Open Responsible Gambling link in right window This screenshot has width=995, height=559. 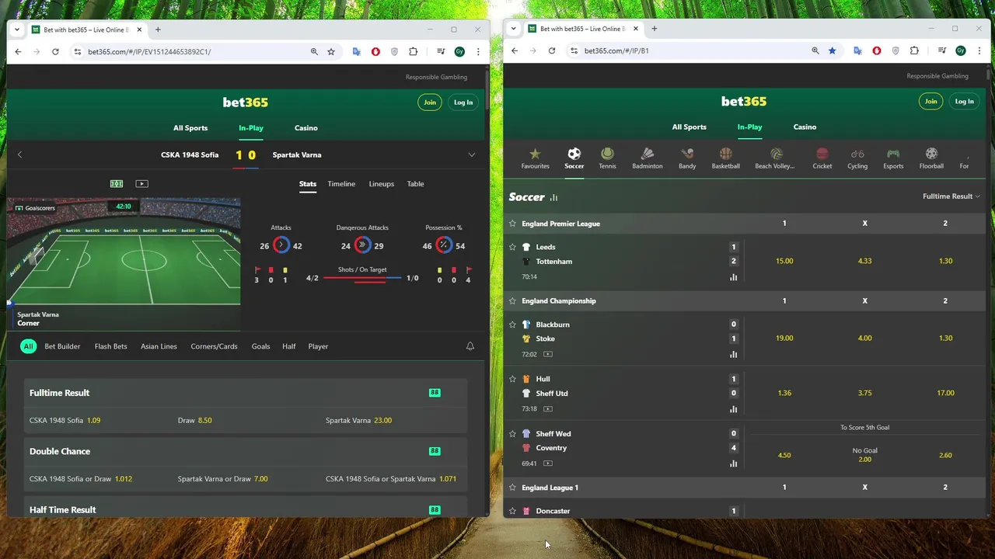coord(937,76)
